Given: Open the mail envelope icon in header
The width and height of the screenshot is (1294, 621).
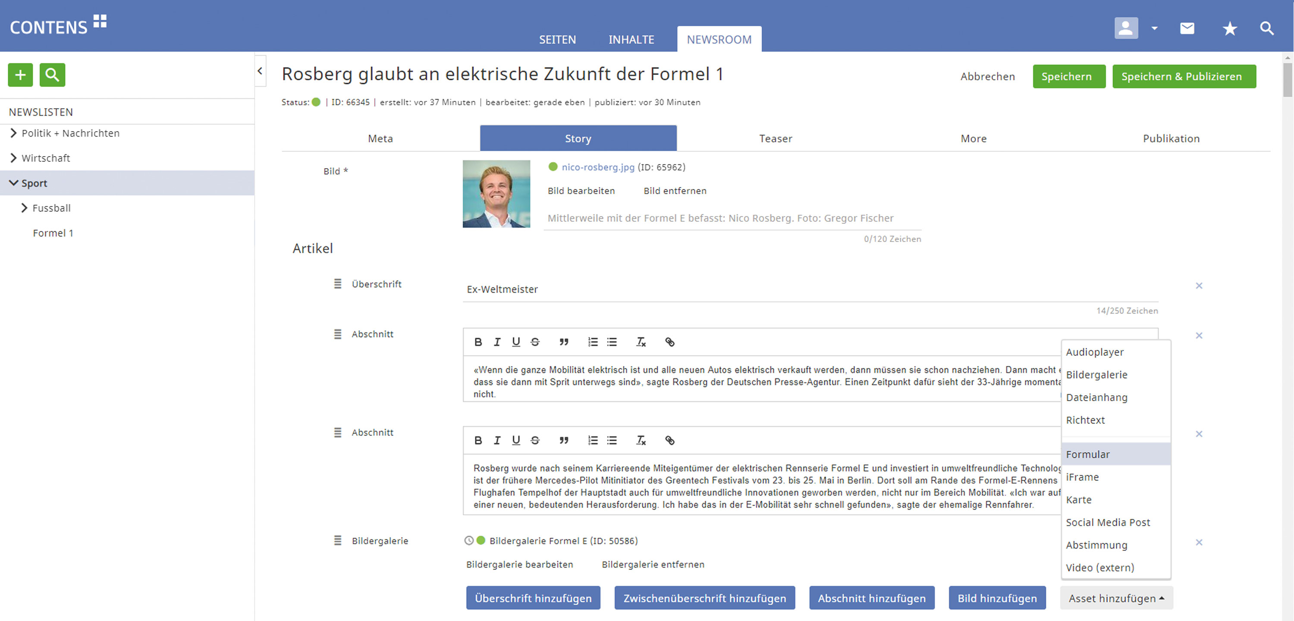Looking at the screenshot, I should click(1187, 28).
